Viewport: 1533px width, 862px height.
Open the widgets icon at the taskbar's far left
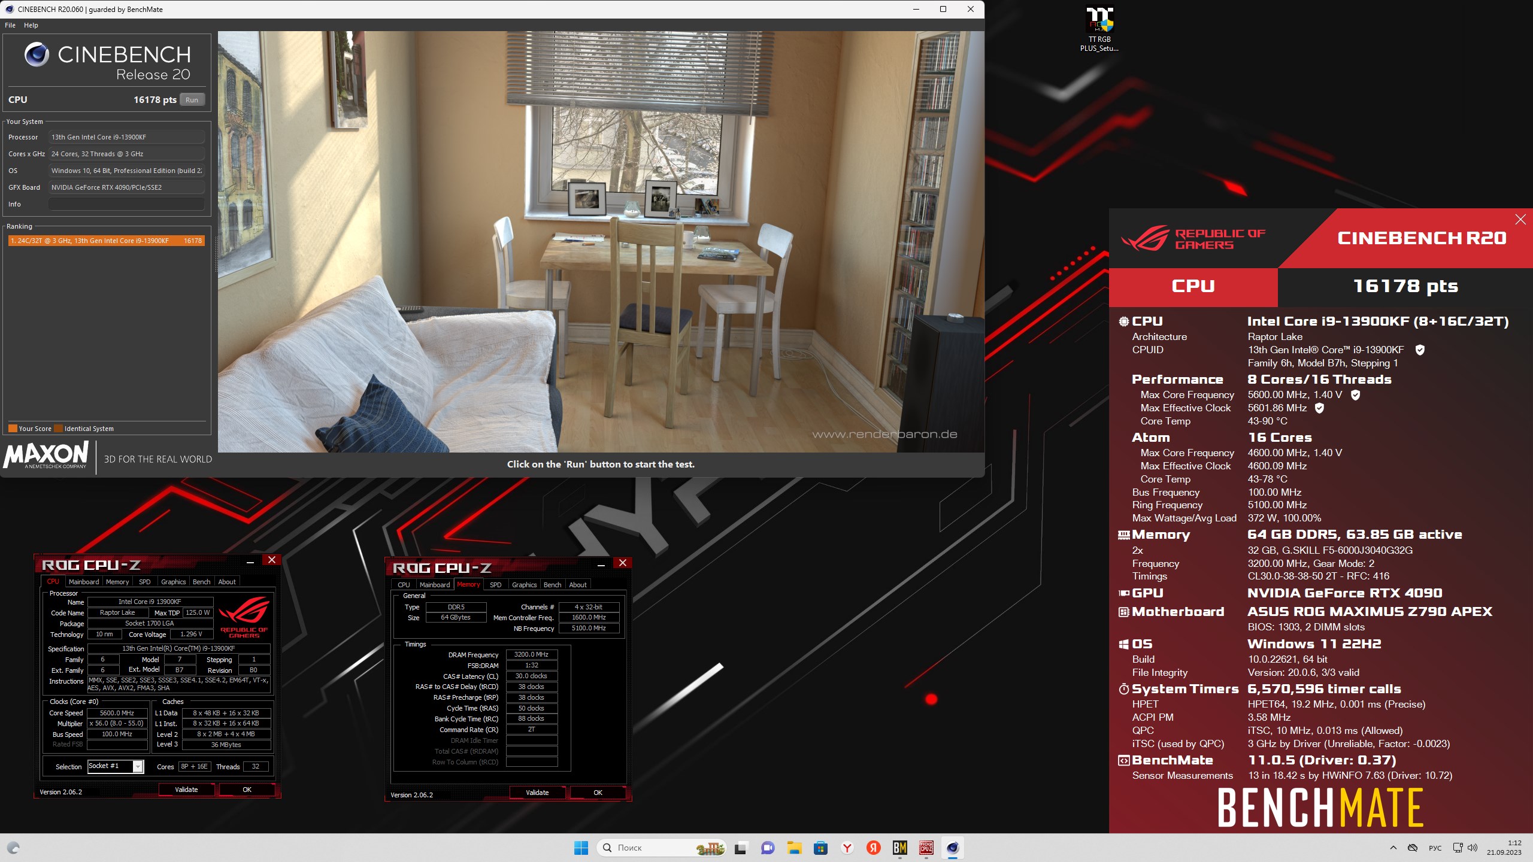(x=13, y=848)
